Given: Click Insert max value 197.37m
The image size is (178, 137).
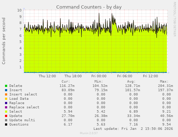Looking at the screenshot, I should click(165, 90).
